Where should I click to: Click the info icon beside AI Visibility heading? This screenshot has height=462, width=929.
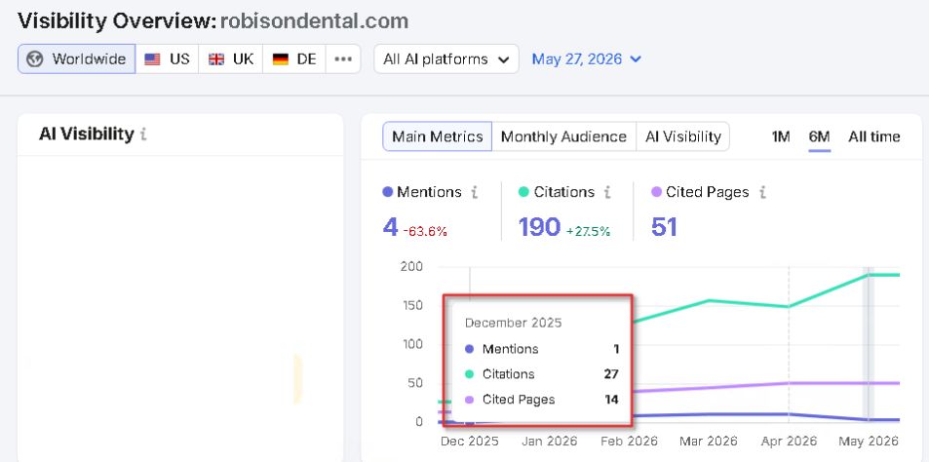coord(143,135)
